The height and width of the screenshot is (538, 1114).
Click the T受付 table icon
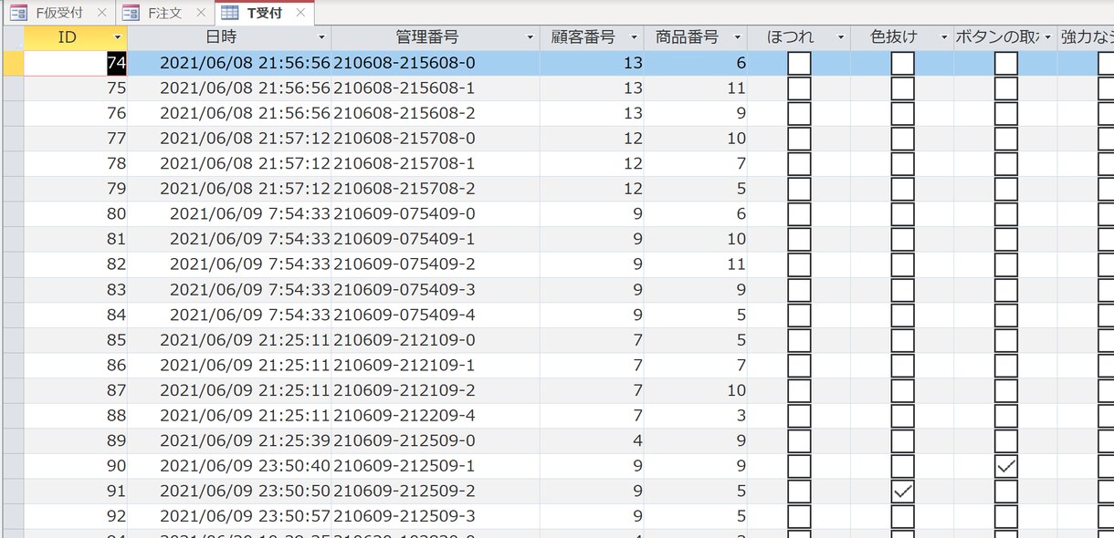coord(231,13)
